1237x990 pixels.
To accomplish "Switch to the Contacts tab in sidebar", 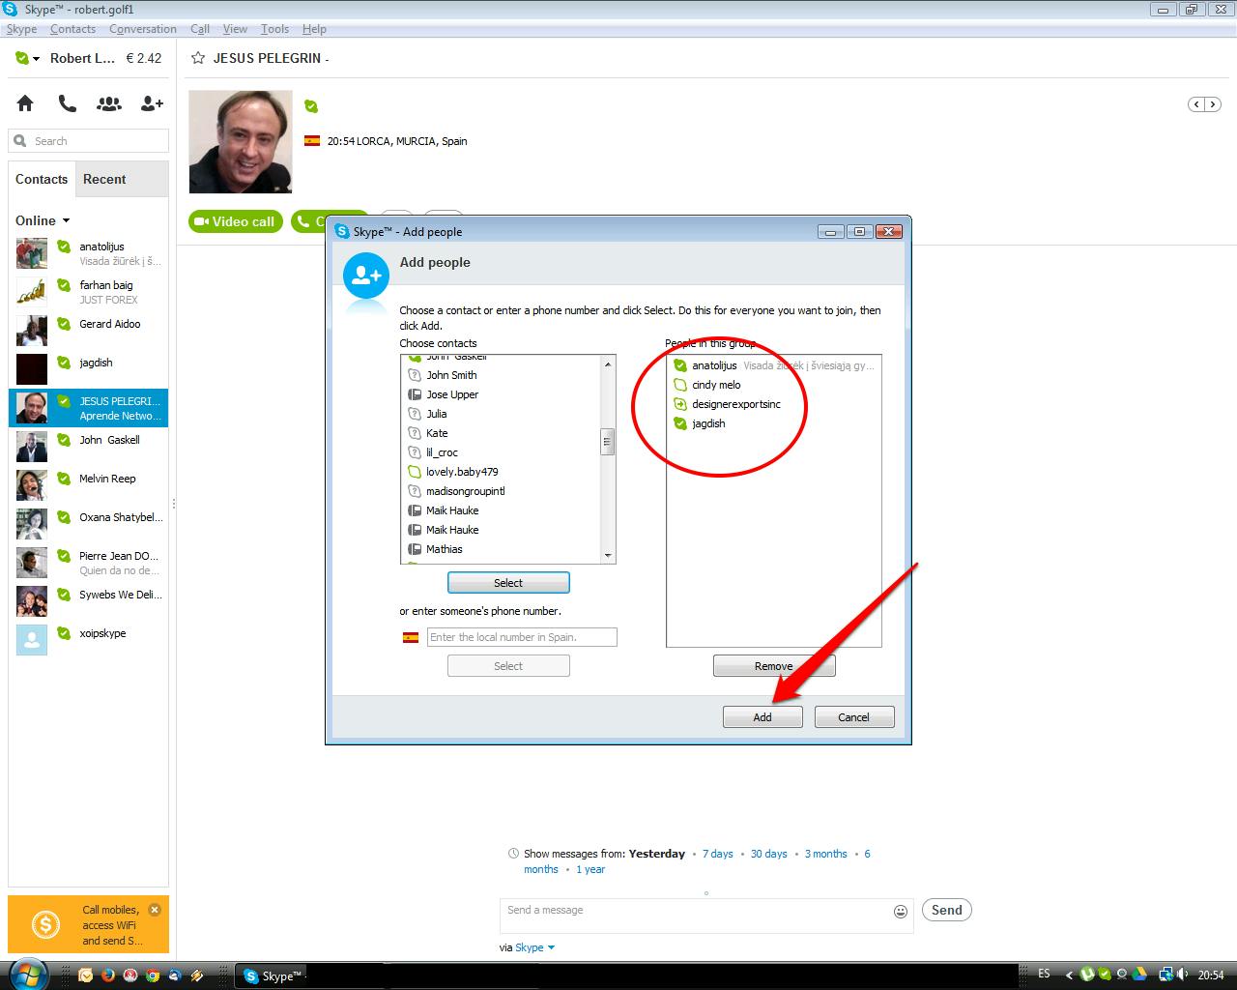I will [42, 179].
